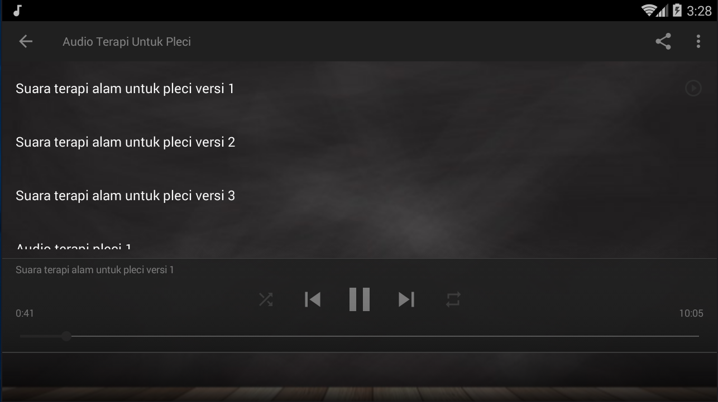Skip to previous track
The image size is (718, 402).
(x=313, y=299)
